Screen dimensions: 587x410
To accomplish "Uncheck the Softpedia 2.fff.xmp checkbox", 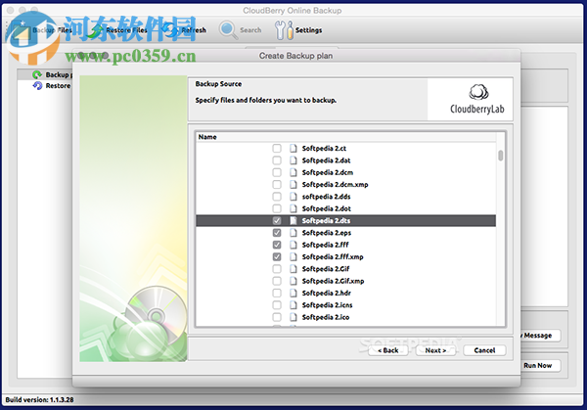I will point(277,256).
